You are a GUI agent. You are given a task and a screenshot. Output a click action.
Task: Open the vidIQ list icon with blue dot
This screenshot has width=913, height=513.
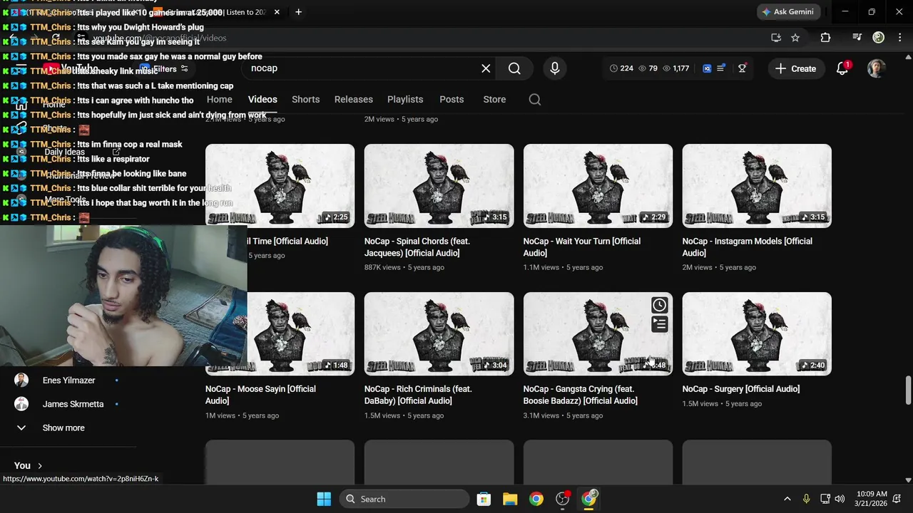tap(721, 68)
